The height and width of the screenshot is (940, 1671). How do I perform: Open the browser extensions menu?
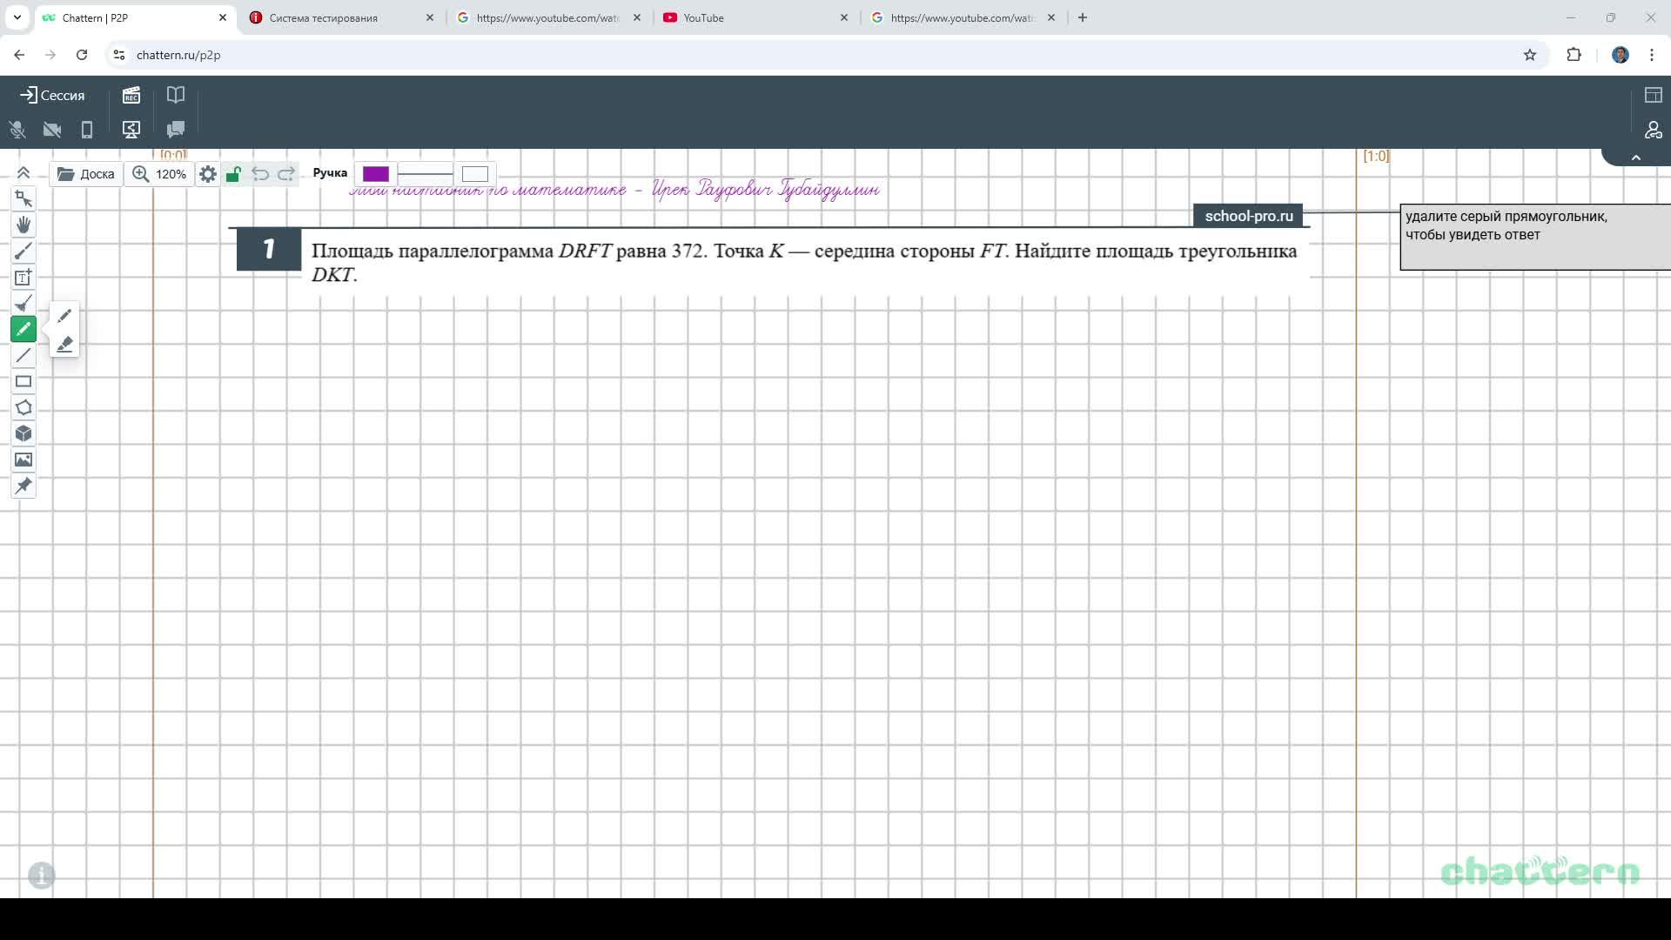[x=1574, y=55]
